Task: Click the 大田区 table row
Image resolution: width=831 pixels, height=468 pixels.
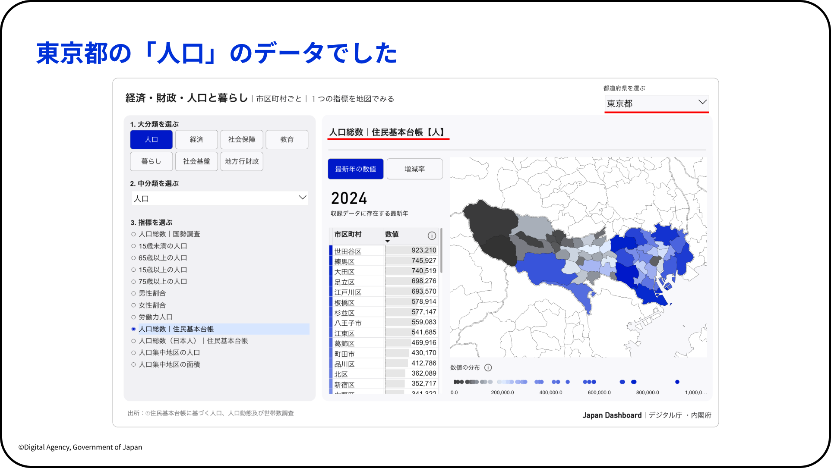Action: [x=384, y=271]
